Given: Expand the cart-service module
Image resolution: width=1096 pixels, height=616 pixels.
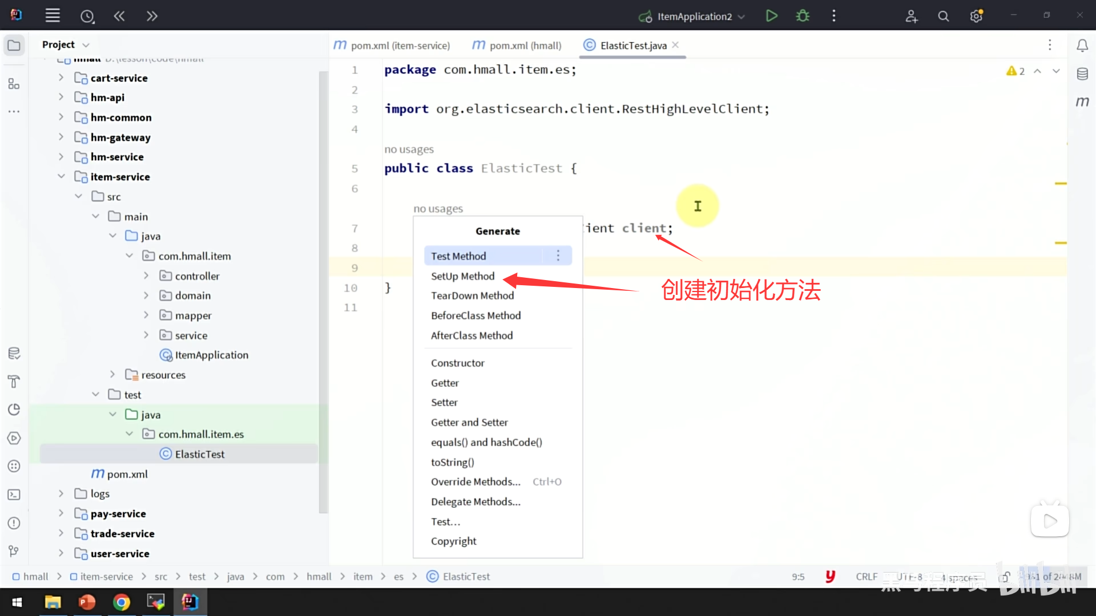Looking at the screenshot, I should [x=61, y=78].
